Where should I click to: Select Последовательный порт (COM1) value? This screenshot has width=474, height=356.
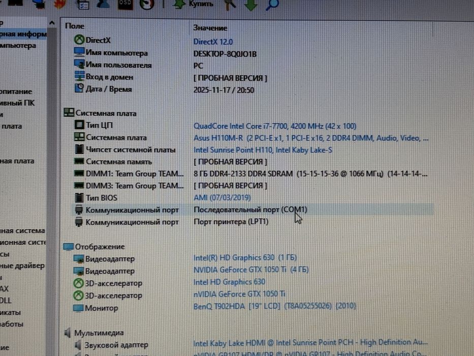[x=250, y=210]
